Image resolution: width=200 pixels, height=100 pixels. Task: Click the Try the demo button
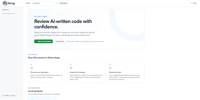click(60, 41)
